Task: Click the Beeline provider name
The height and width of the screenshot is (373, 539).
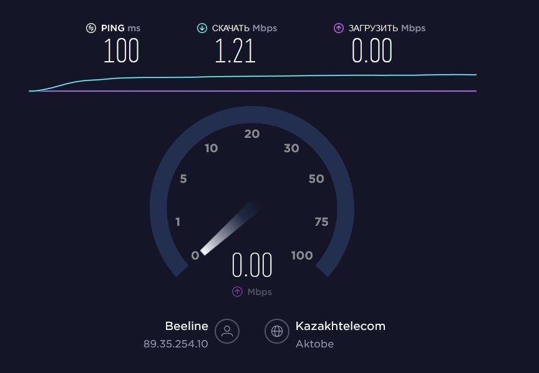Action: coord(187,326)
